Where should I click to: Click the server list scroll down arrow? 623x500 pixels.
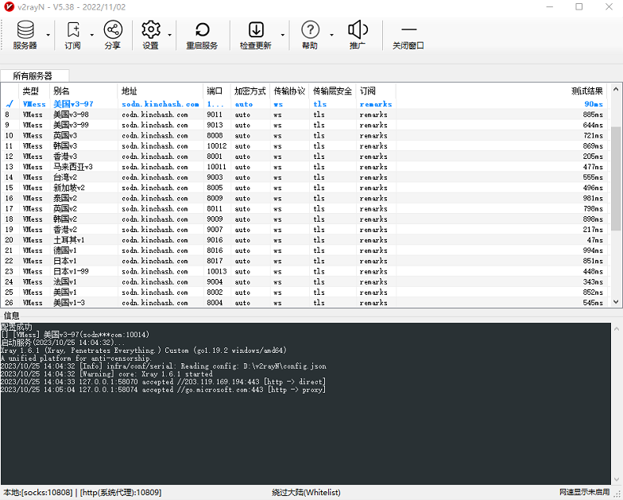click(616, 302)
